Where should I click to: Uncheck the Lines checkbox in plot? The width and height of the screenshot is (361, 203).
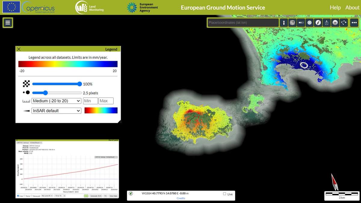18,196
